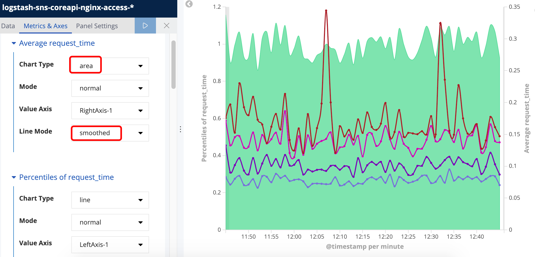Collapse the Percentiles of request_time section
Image resolution: width=535 pixels, height=257 pixels.
(14, 177)
